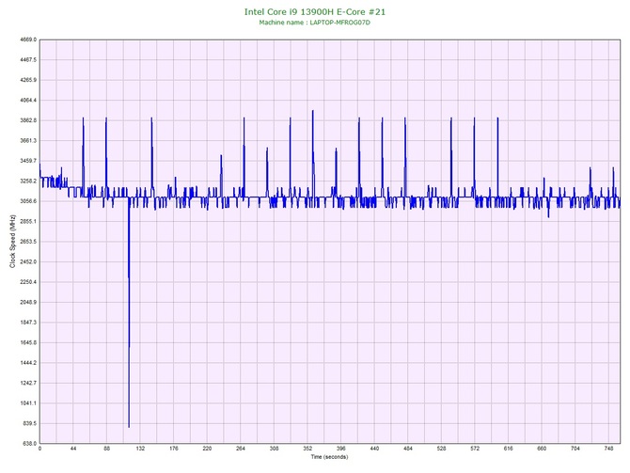
Task: Click x-axis tick label 616
Action: [x=509, y=449]
